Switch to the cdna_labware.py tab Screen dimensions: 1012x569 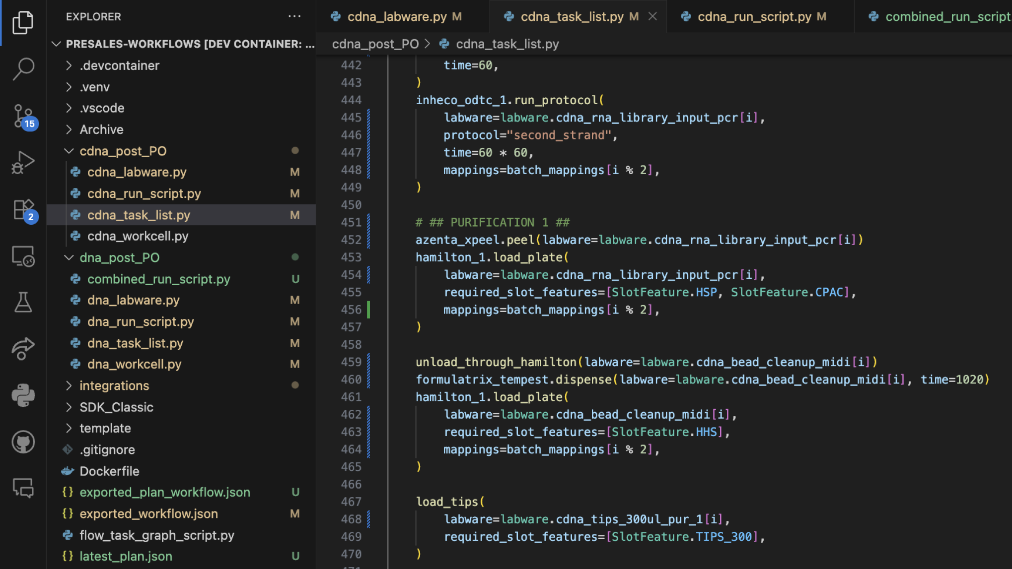tap(395, 16)
